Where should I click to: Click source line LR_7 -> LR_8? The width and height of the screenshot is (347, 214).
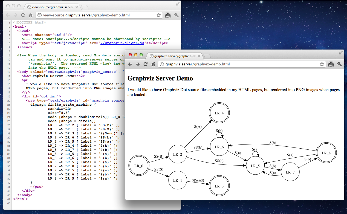83,166
